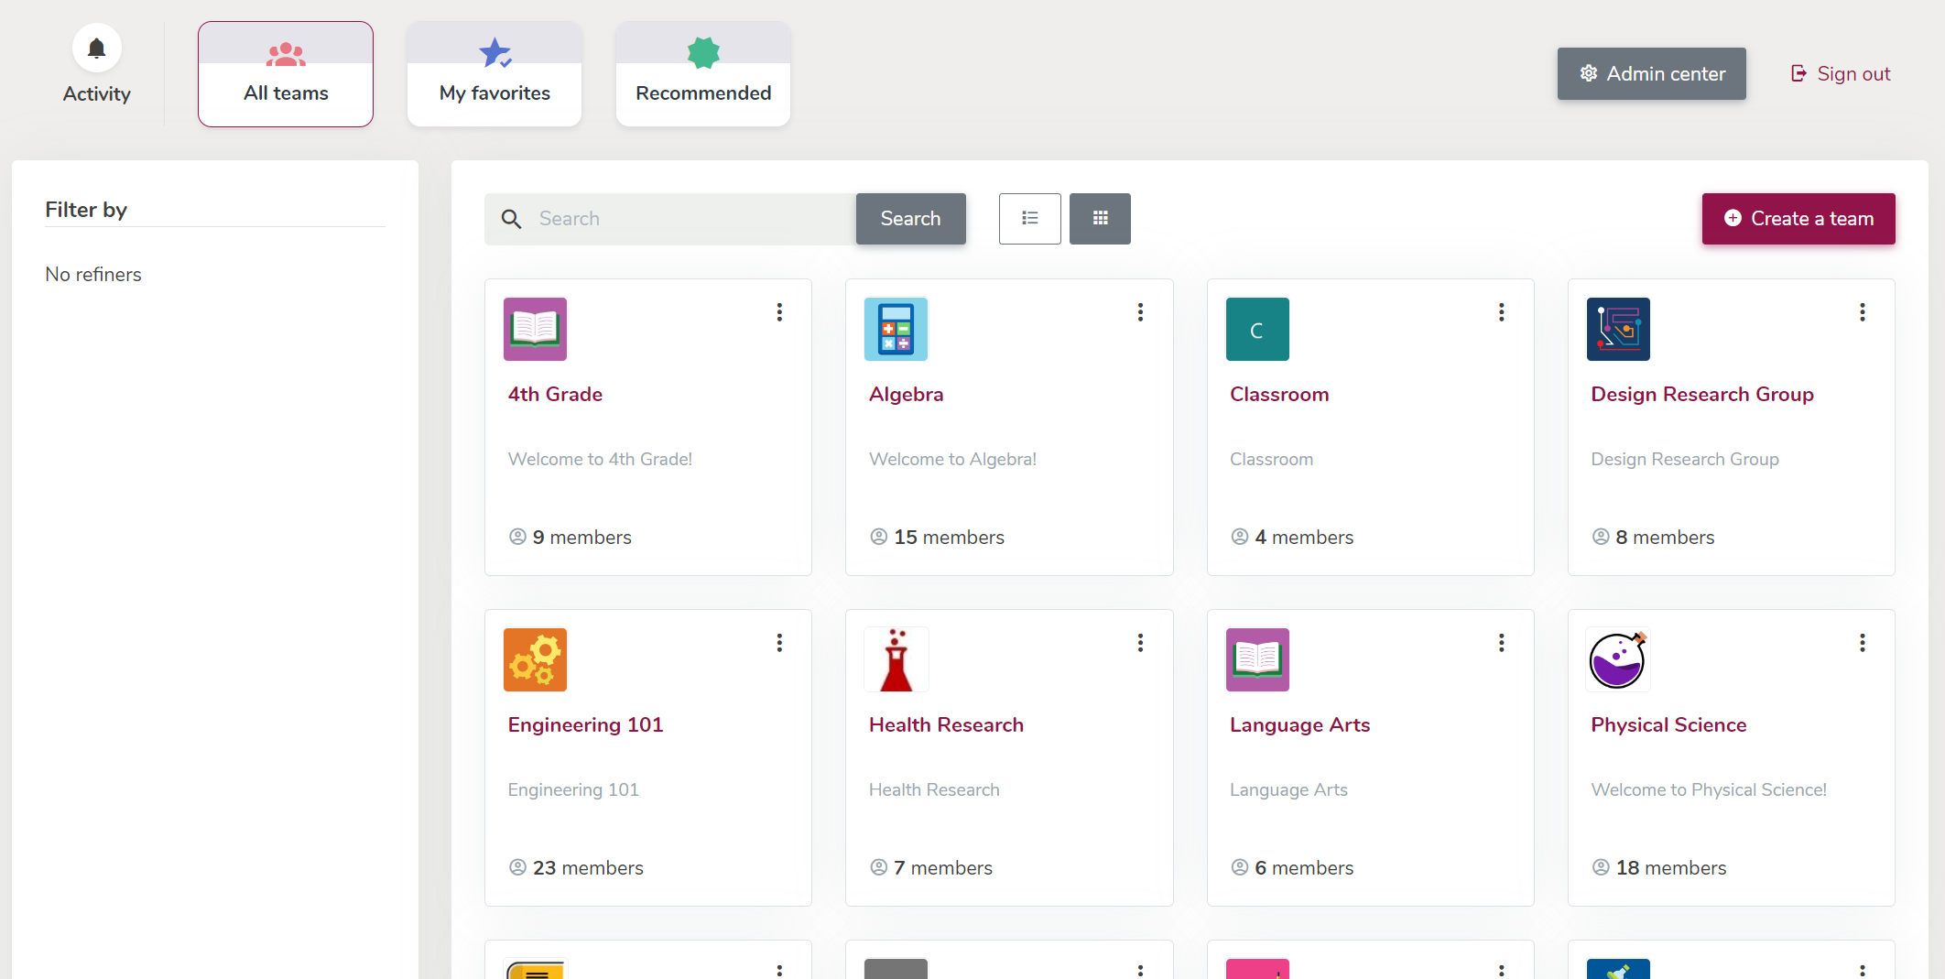Switch to the All teams tab
This screenshot has width=1945, height=979.
click(x=286, y=74)
